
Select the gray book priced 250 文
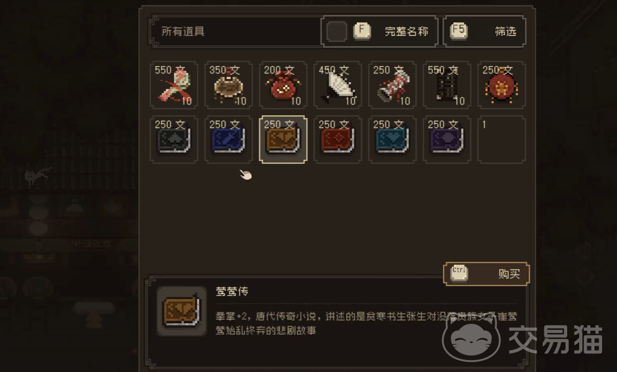[x=174, y=140]
